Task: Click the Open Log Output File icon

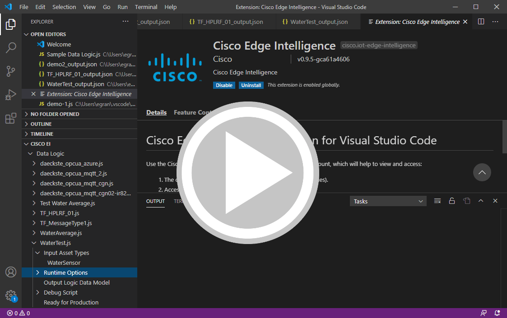Action: coord(466,201)
